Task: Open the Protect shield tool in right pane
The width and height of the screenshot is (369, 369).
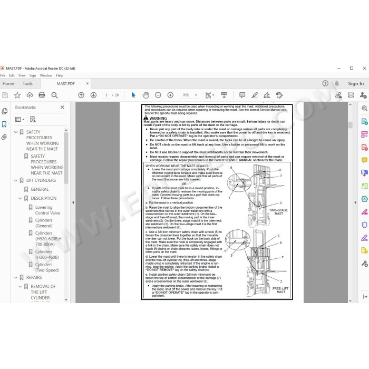Action: (x=364, y=225)
